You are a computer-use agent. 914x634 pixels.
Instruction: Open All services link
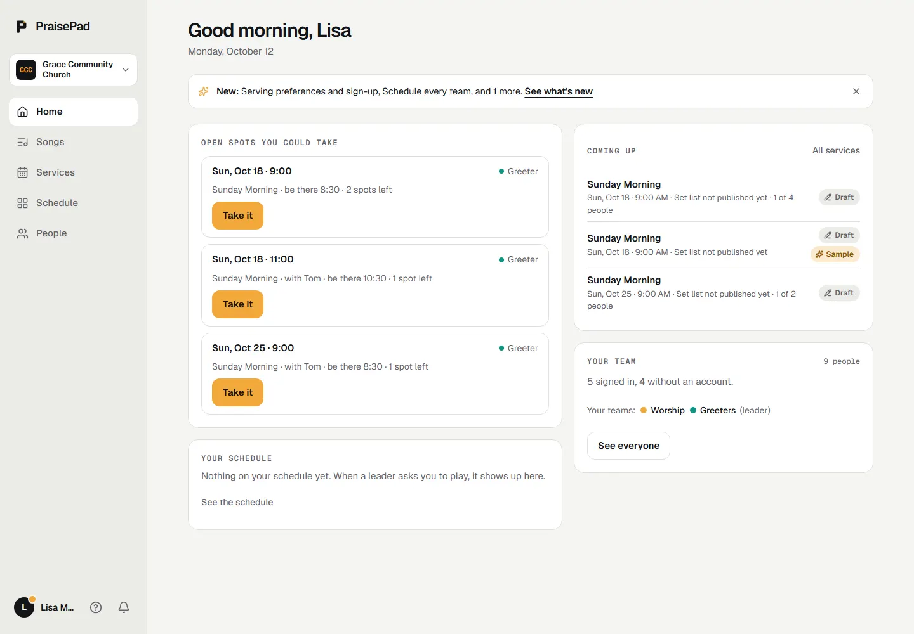pyautogui.click(x=836, y=150)
